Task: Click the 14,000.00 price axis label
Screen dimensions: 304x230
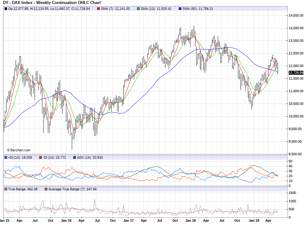Action: click(296, 15)
